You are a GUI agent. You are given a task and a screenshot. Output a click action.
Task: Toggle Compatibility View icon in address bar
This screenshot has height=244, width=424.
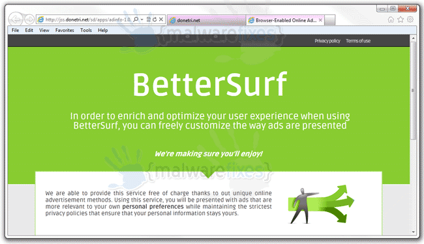149,20
